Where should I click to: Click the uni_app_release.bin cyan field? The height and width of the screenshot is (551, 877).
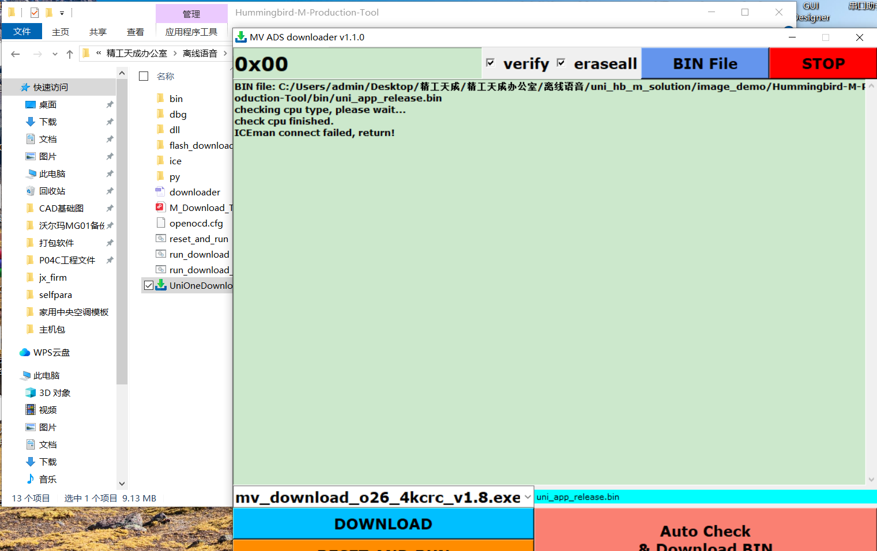(x=705, y=497)
